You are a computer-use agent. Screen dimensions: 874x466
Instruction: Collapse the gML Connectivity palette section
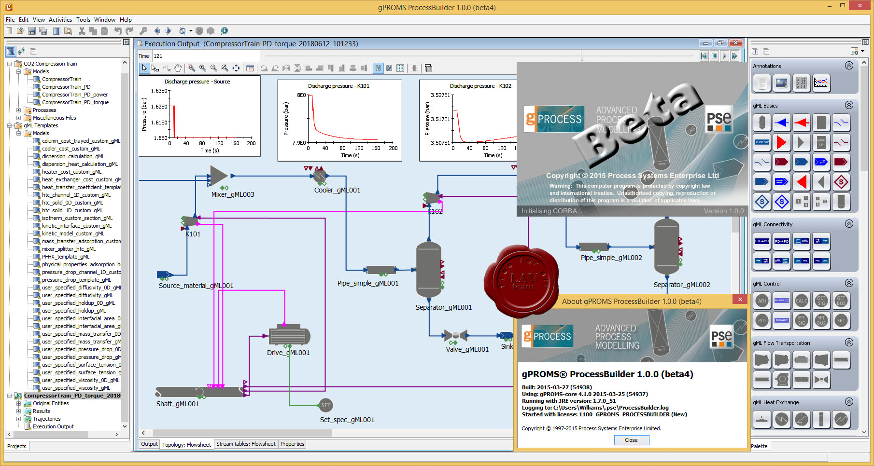tap(849, 224)
